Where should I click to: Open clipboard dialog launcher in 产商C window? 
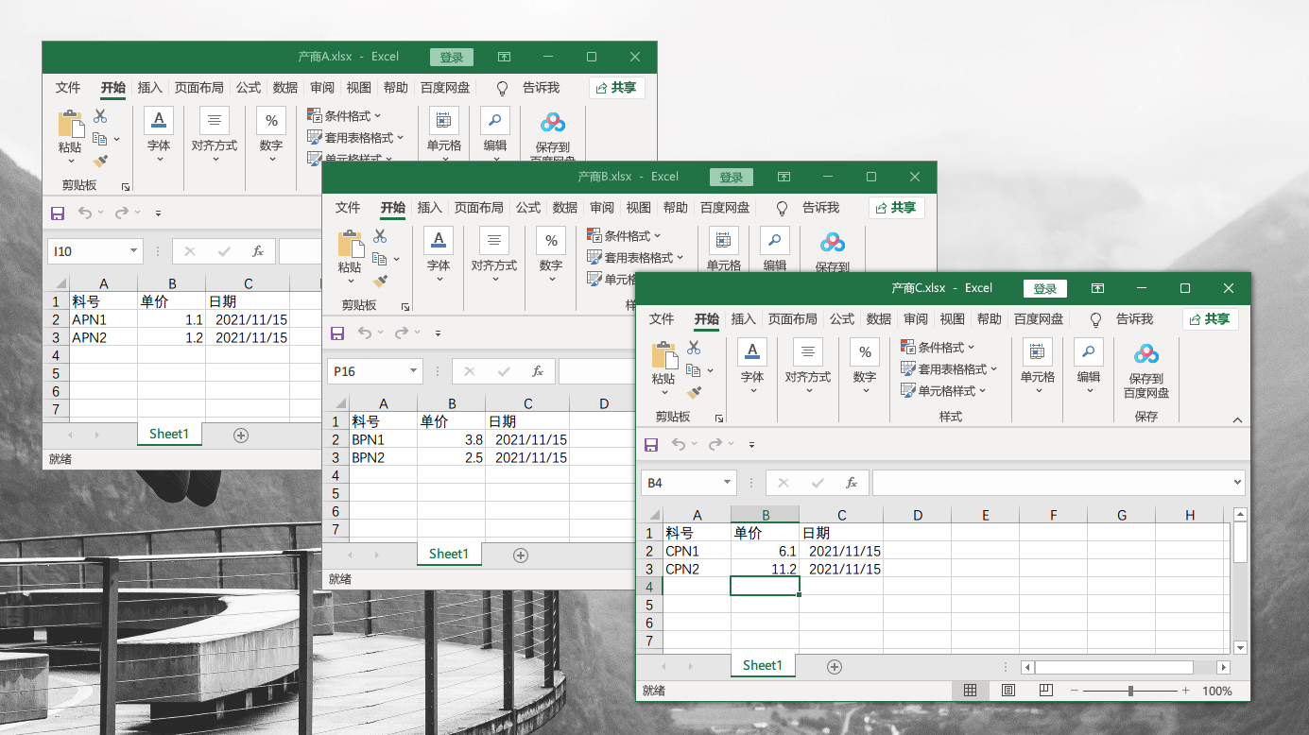[719, 418]
